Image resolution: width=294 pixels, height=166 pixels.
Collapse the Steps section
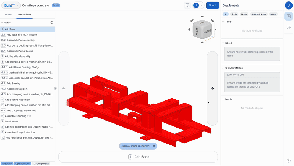[x=2, y=23]
